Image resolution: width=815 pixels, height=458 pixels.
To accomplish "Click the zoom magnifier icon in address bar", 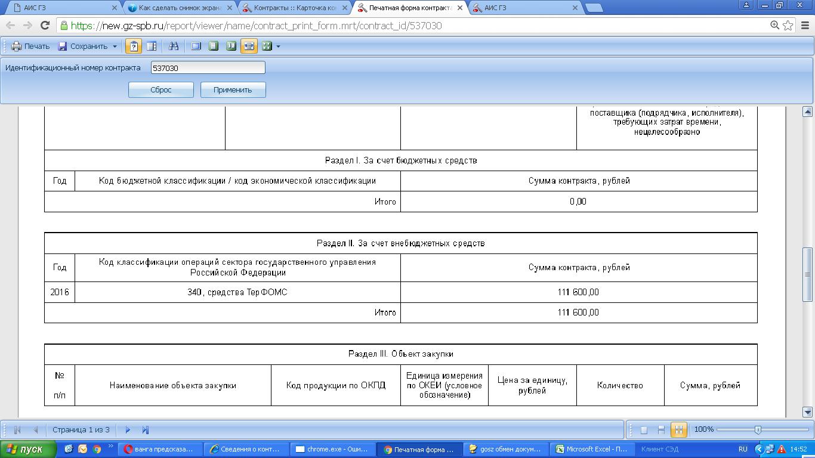I will 775,25.
